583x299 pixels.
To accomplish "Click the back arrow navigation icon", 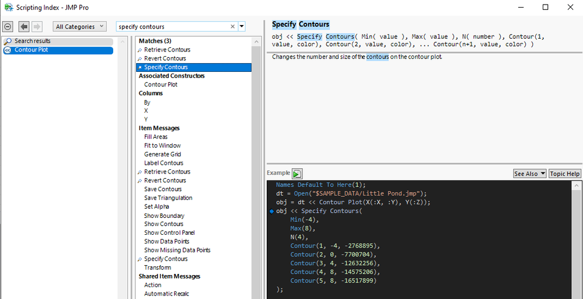I will pyautogui.click(x=24, y=27).
